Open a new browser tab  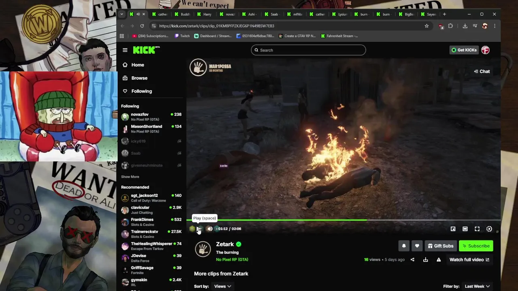coord(444,14)
